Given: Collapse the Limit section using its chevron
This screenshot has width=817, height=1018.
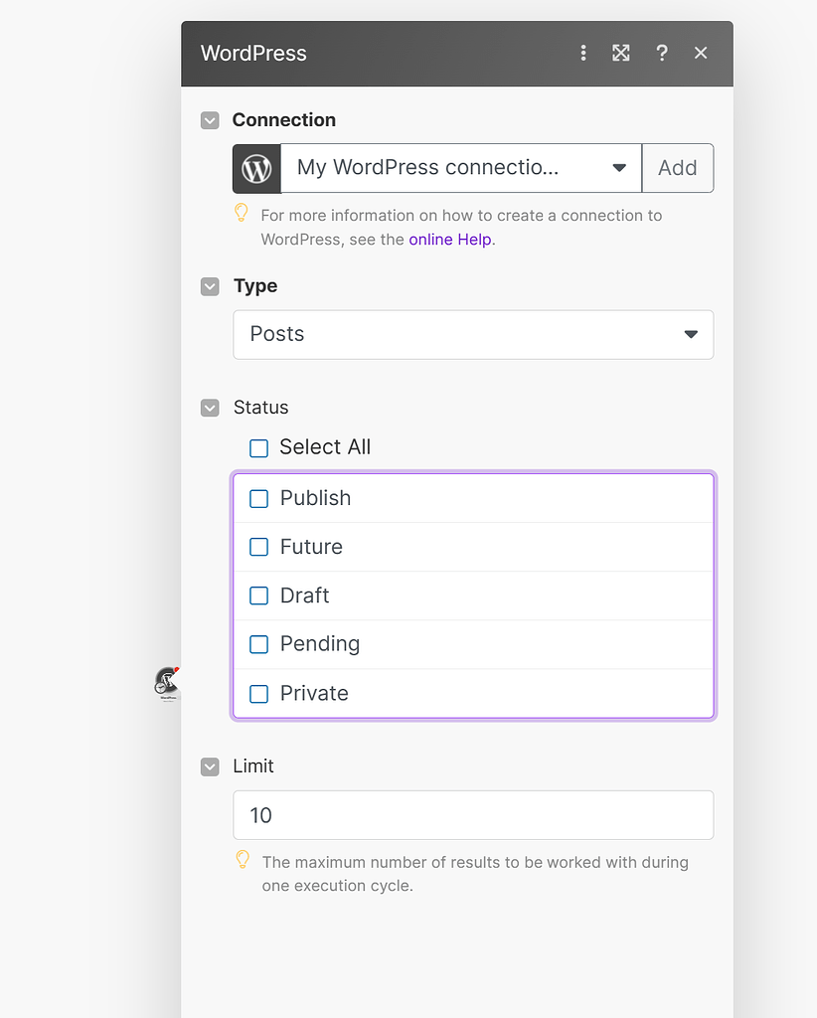Looking at the screenshot, I should point(210,766).
